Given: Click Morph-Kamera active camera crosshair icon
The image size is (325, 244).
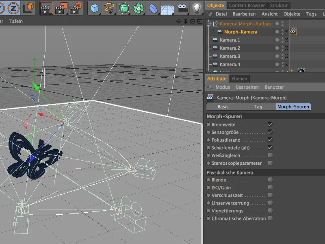Looking at the screenshot, I should pos(286,32).
